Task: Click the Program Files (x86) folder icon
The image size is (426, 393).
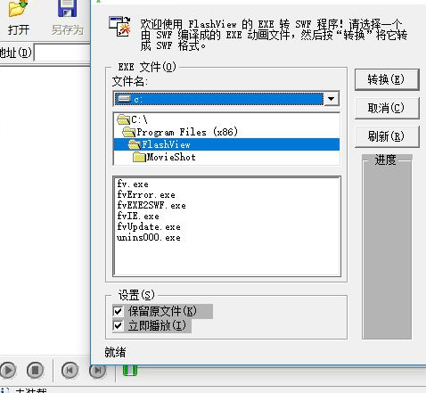Action: point(129,132)
